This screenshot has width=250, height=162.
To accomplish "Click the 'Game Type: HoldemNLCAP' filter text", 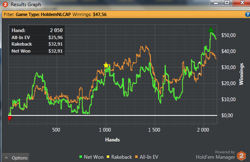I will click(43, 14).
